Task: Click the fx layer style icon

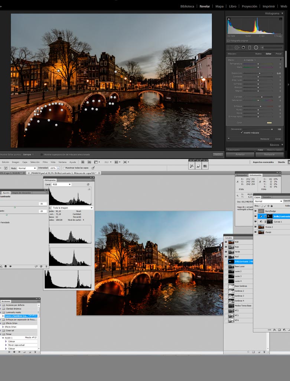Action: point(275,330)
